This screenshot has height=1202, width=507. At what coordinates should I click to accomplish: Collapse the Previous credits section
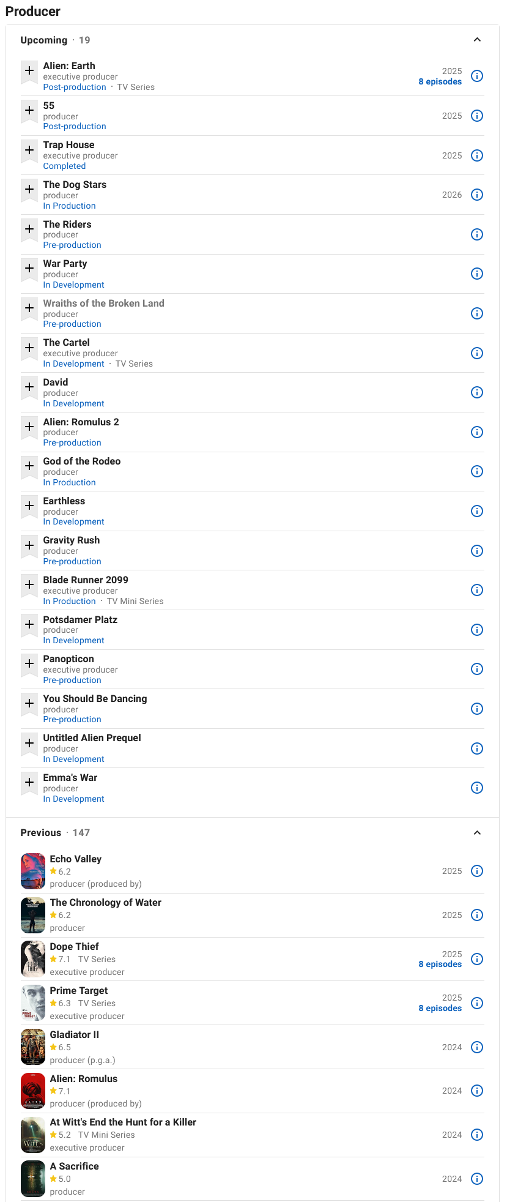[477, 832]
